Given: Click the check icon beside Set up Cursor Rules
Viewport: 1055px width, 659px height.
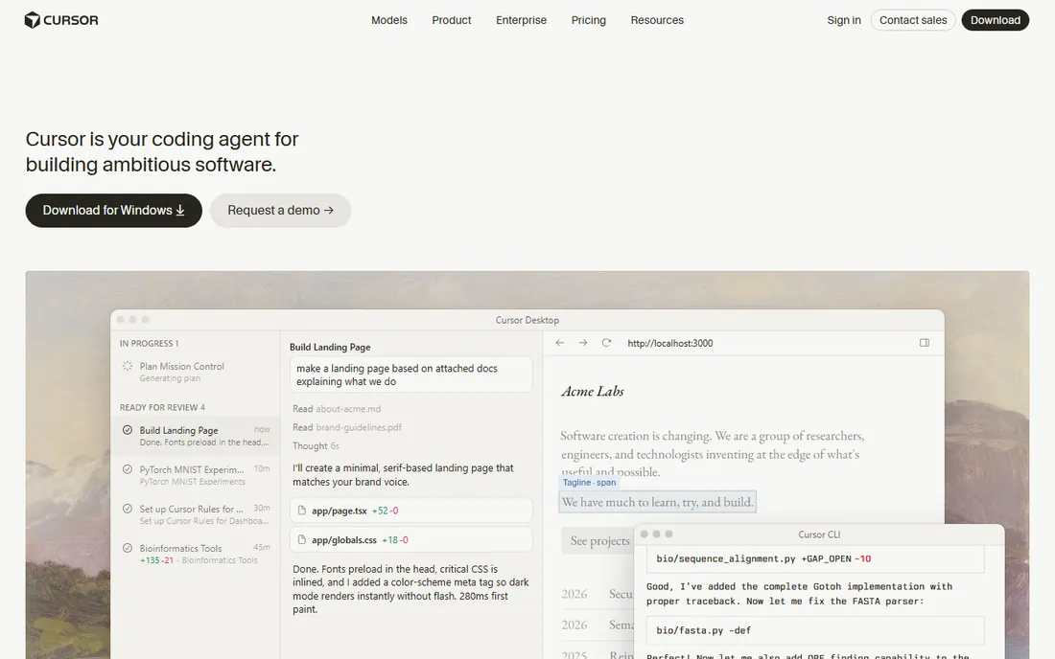Looking at the screenshot, I should [x=128, y=509].
